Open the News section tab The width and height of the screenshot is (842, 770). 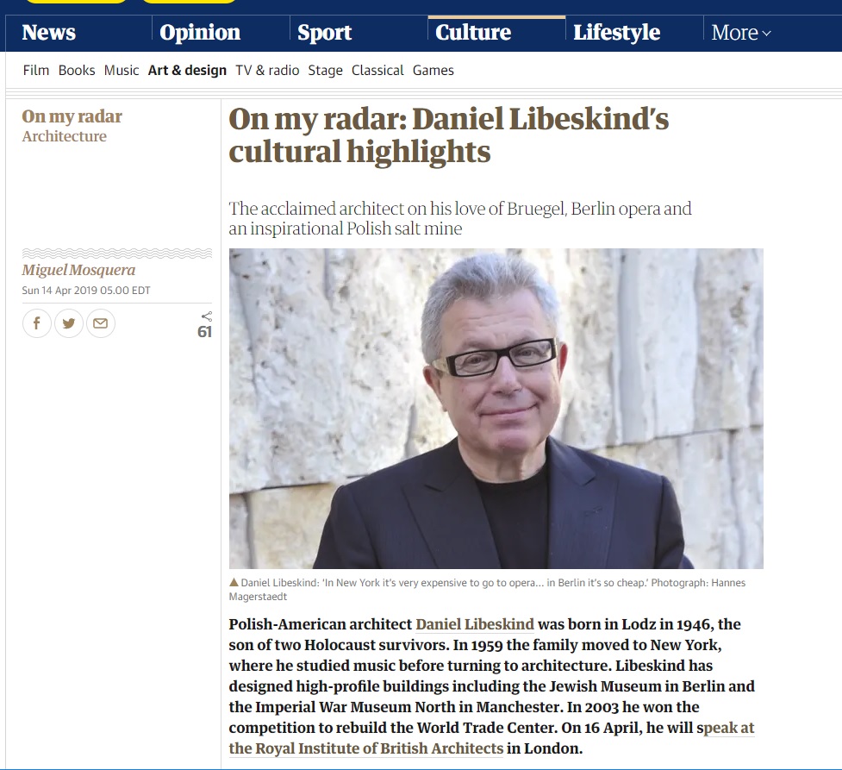49,32
